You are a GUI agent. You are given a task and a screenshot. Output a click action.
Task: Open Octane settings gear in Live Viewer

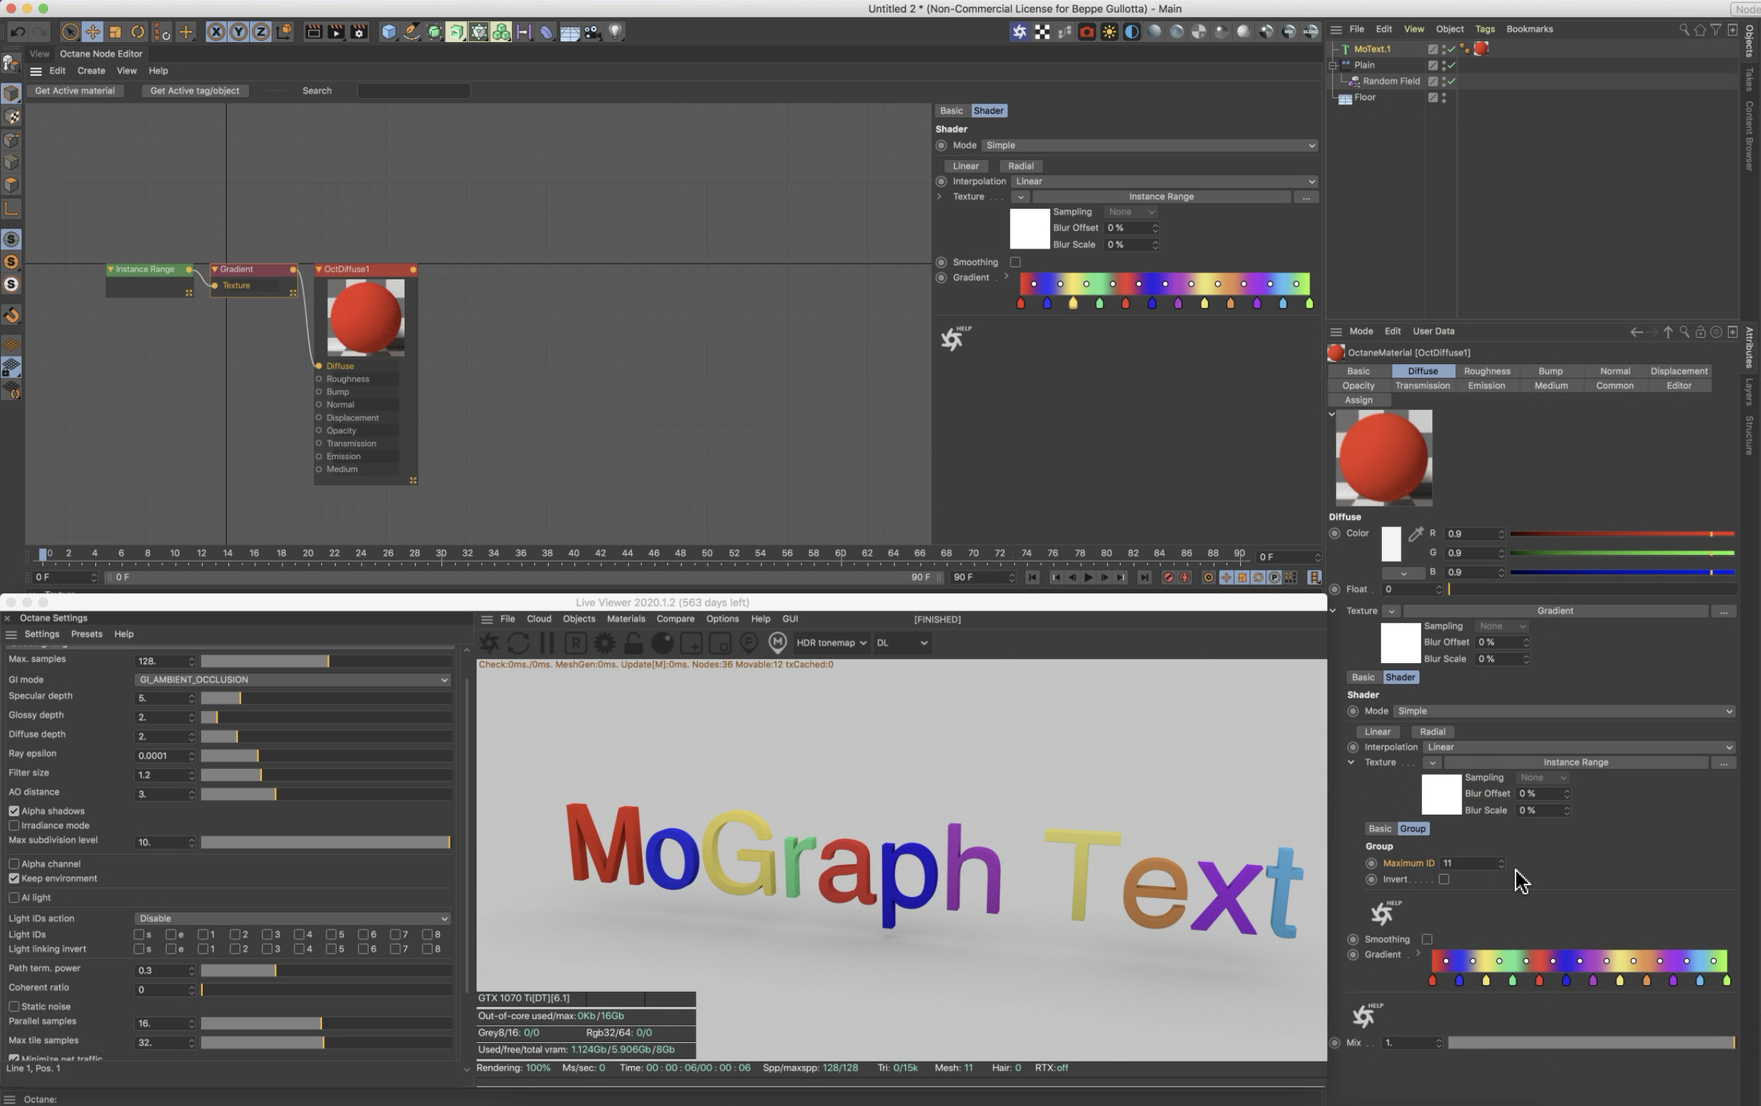(x=604, y=643)
